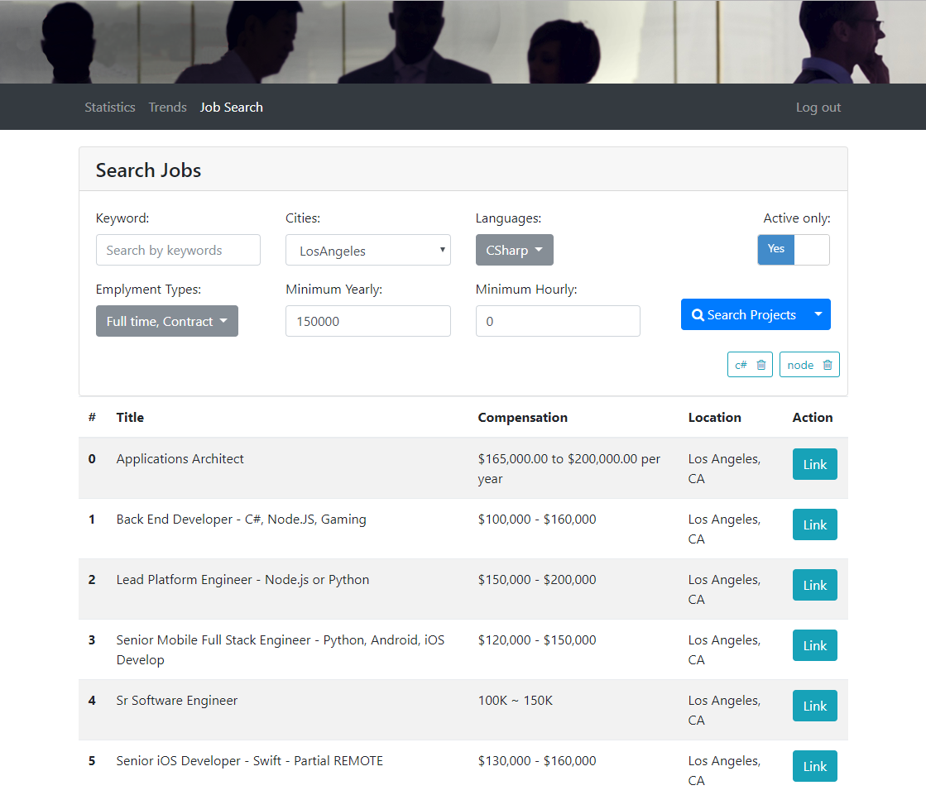Open Link for Back End Developer job
Screen dimensions: 926x795
point(814,524)
